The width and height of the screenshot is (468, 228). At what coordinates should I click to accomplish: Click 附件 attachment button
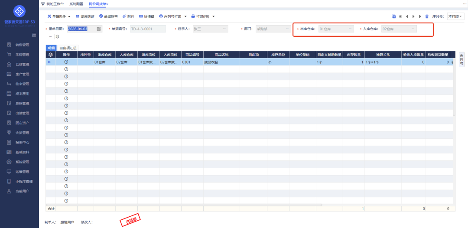[x=128, y=16]
